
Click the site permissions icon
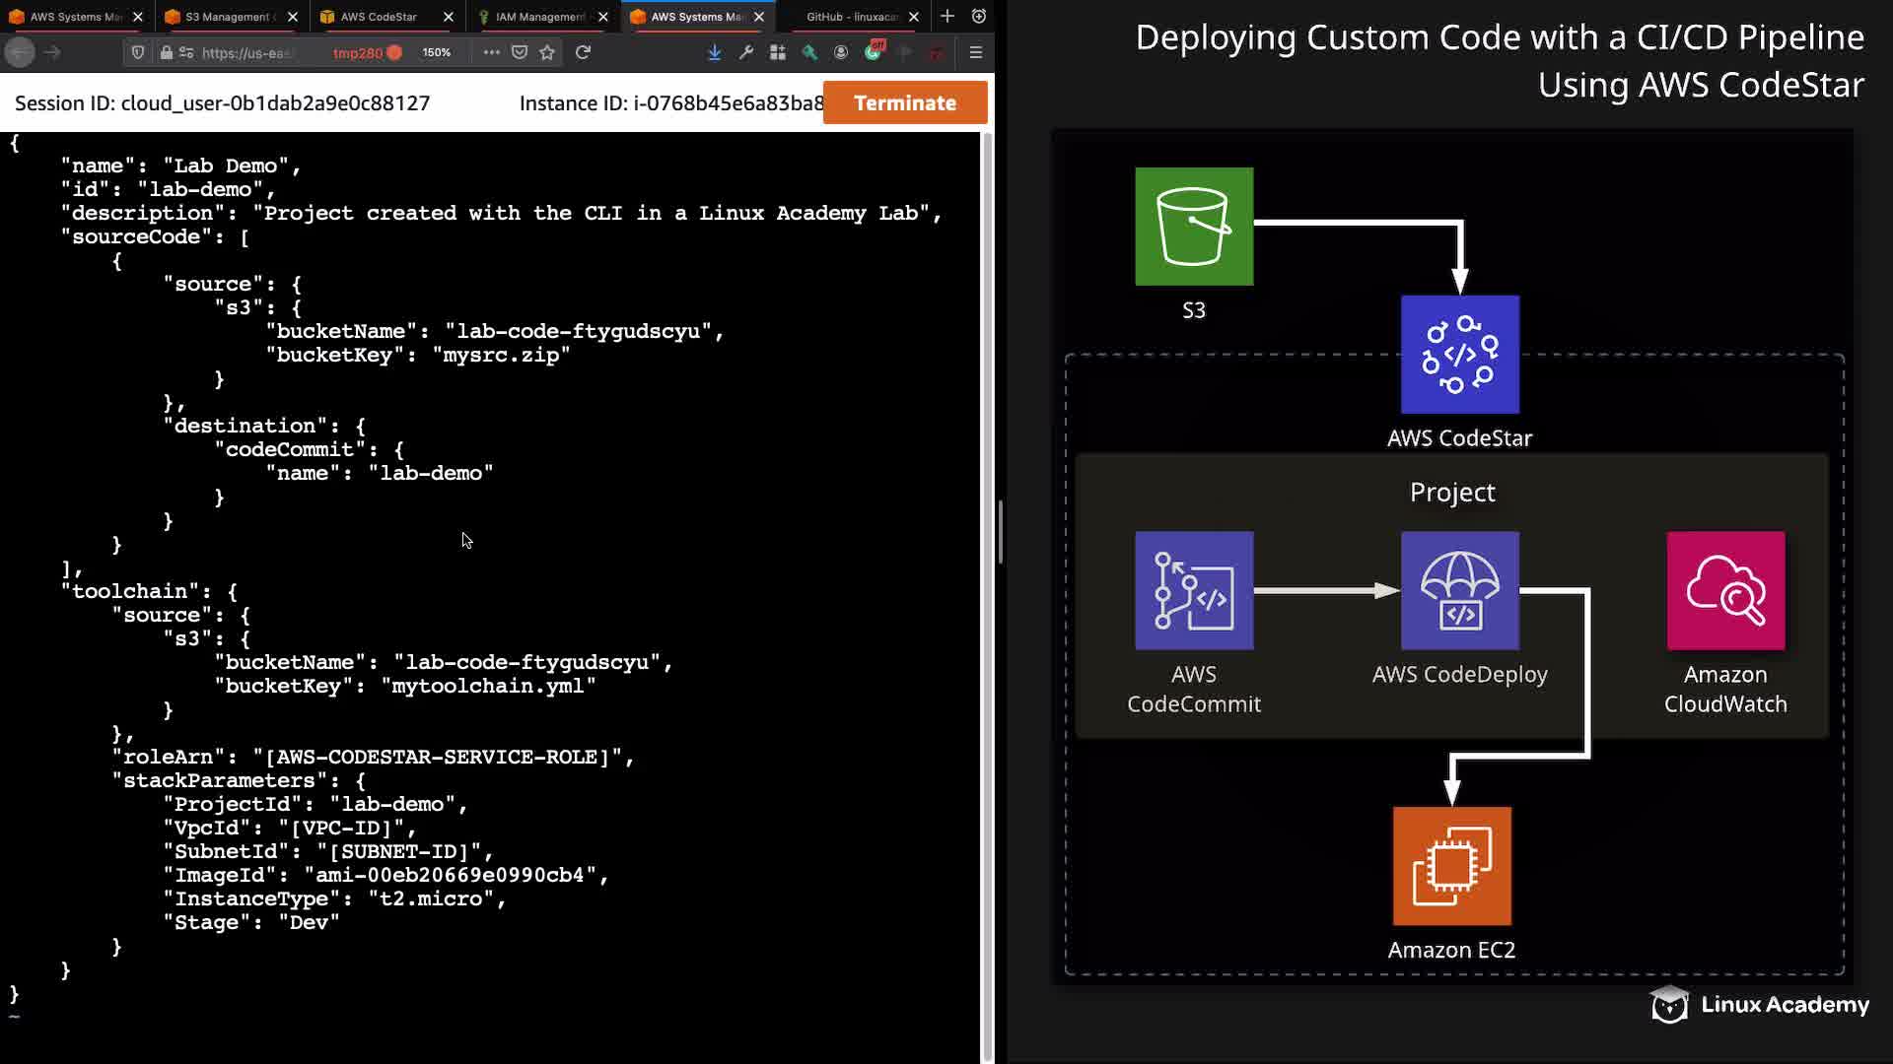point(186,52)
